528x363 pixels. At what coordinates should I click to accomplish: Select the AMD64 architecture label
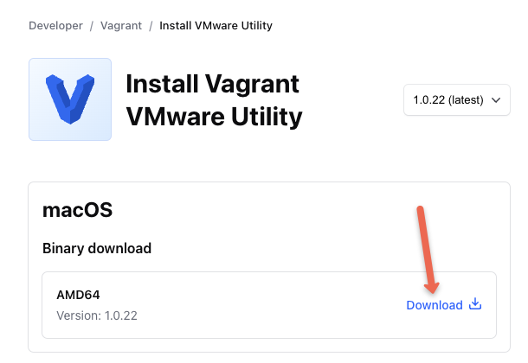coord(78,295)
